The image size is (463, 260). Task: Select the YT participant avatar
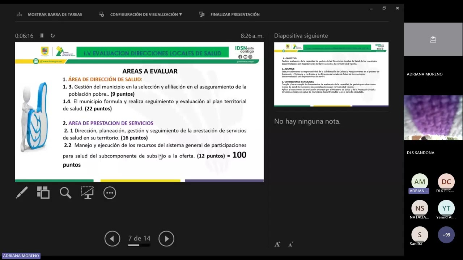446,208
